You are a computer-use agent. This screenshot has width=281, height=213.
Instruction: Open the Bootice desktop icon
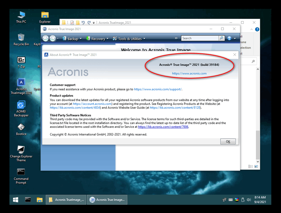[21, 129]
